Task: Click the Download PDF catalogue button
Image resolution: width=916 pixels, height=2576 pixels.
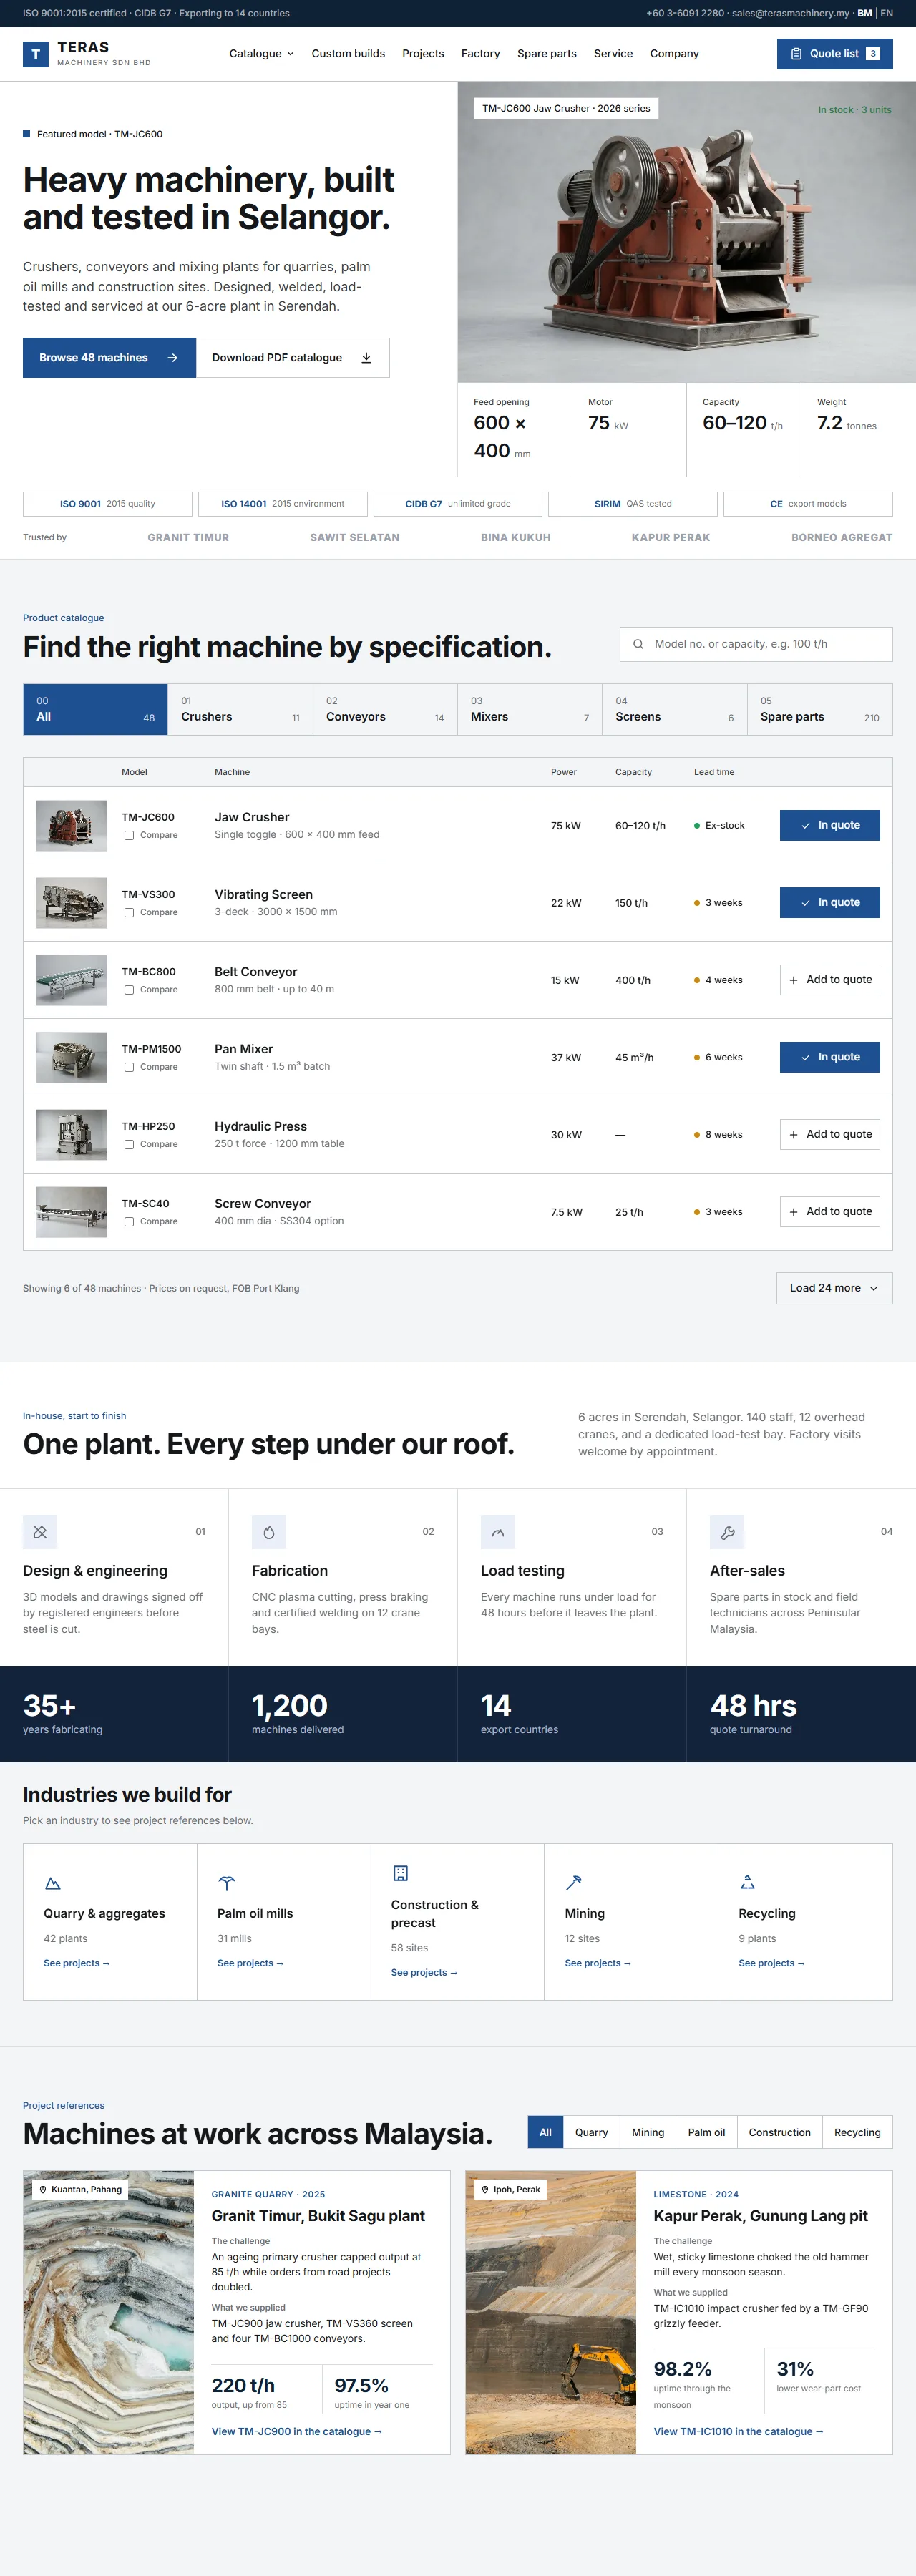Action: 293,358
